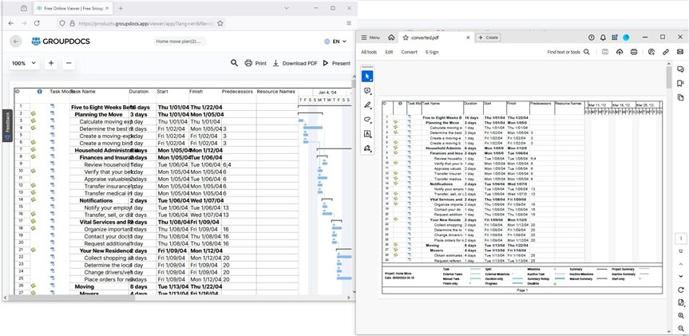This screenshot has width=689, height=336.
Task: Open the bookmarks panel in Acrobat sidebar
Action: (x=681, y=84)
